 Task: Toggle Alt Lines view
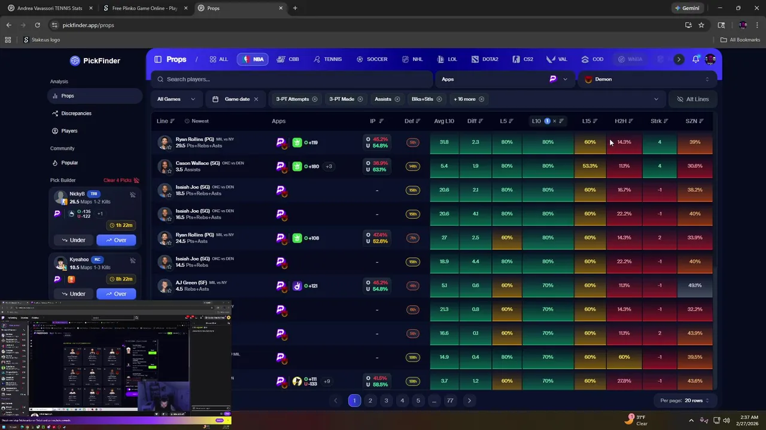point(692,99)
